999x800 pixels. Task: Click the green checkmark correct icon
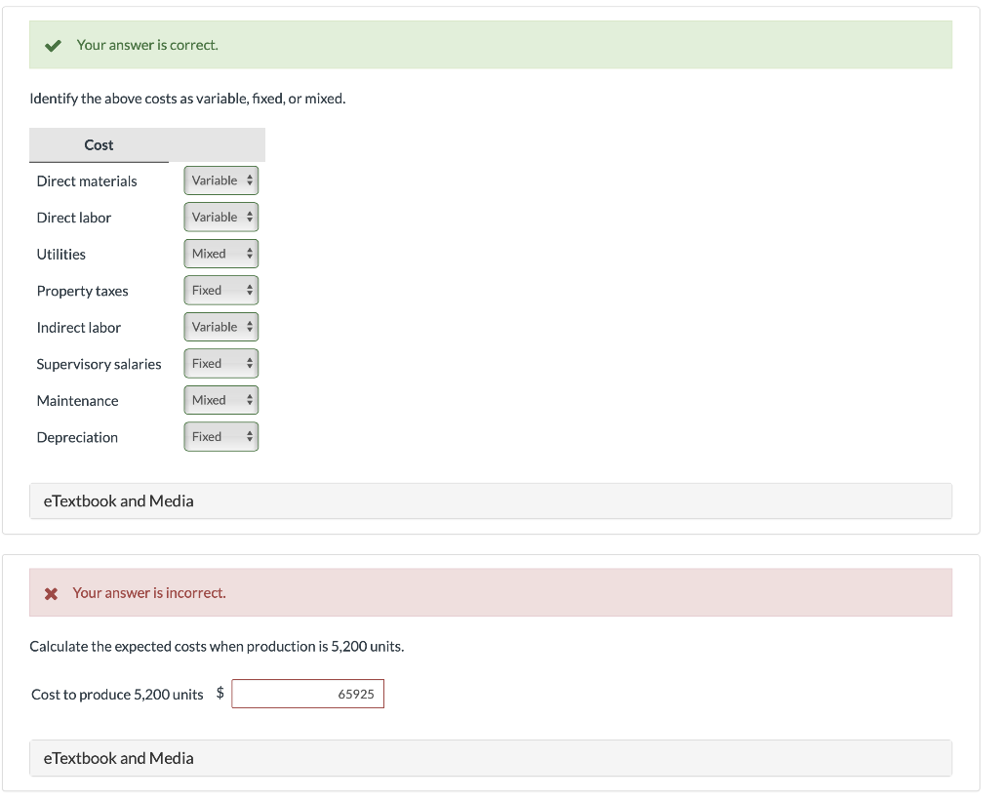click(x=53, y=45)
